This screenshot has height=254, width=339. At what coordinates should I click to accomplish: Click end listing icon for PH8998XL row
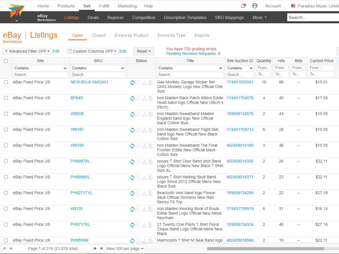(138, 177)
